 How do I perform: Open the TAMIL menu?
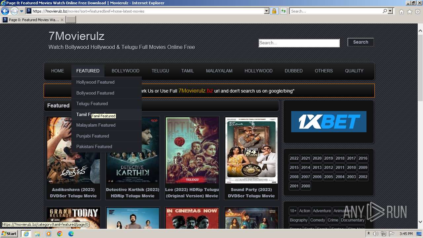click(187, 71)
